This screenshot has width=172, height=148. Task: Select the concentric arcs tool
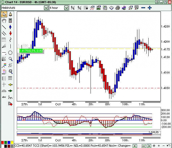pyautogui.click(x=4, y=91)
